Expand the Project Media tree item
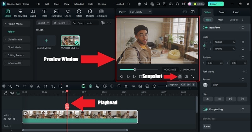This screenshot has width=252, height=132. coord(5,24)
